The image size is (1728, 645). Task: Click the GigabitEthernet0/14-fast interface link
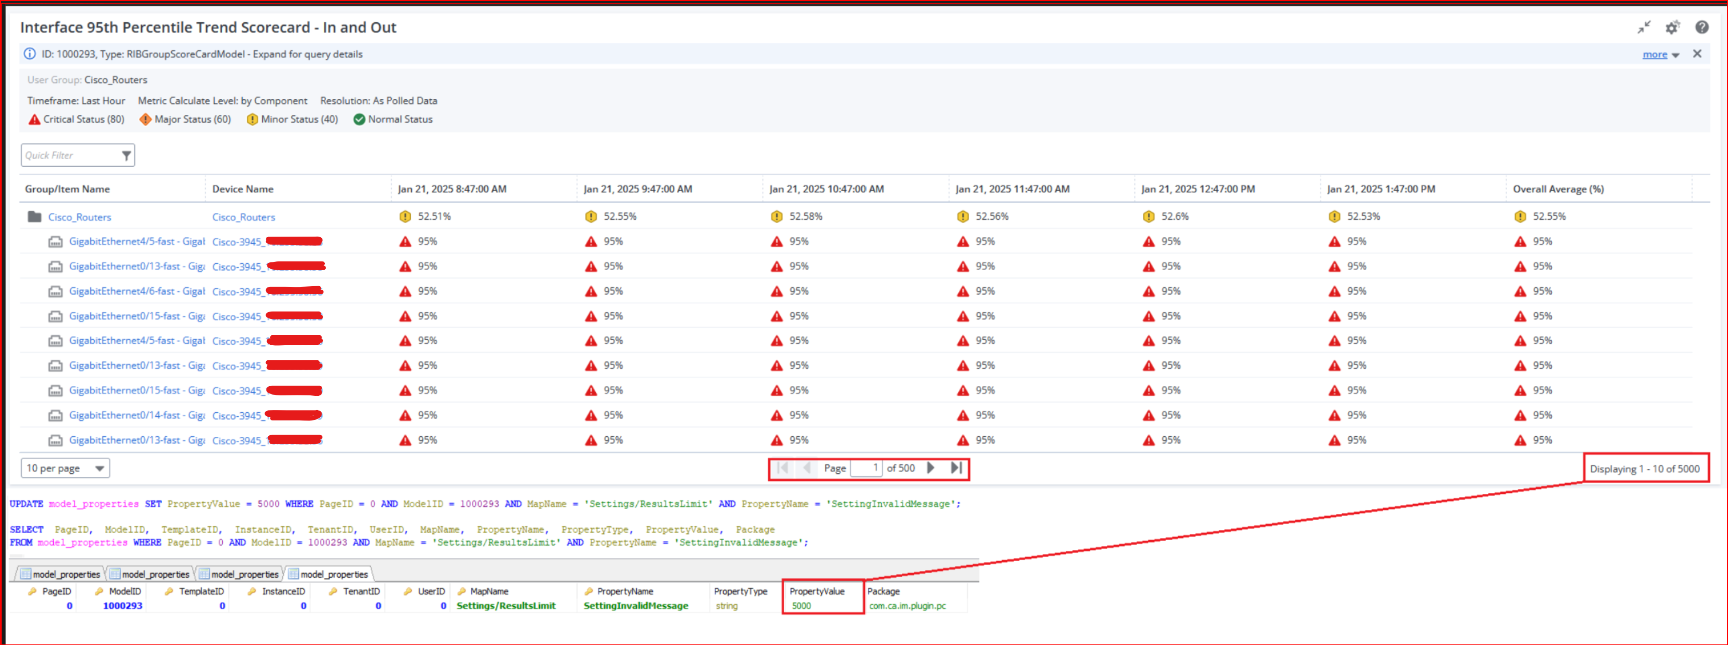coord(136,415)
